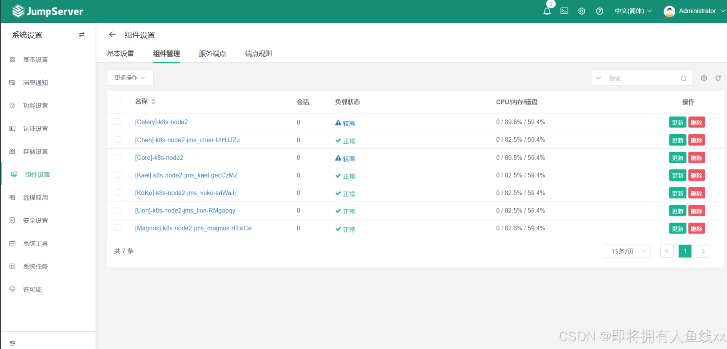Select the checkbox for all rows
727x349 pixels.
(118, 102)
